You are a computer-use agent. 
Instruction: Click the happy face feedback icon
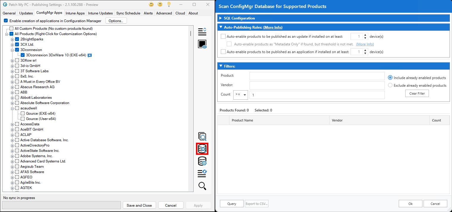point(151,4)
